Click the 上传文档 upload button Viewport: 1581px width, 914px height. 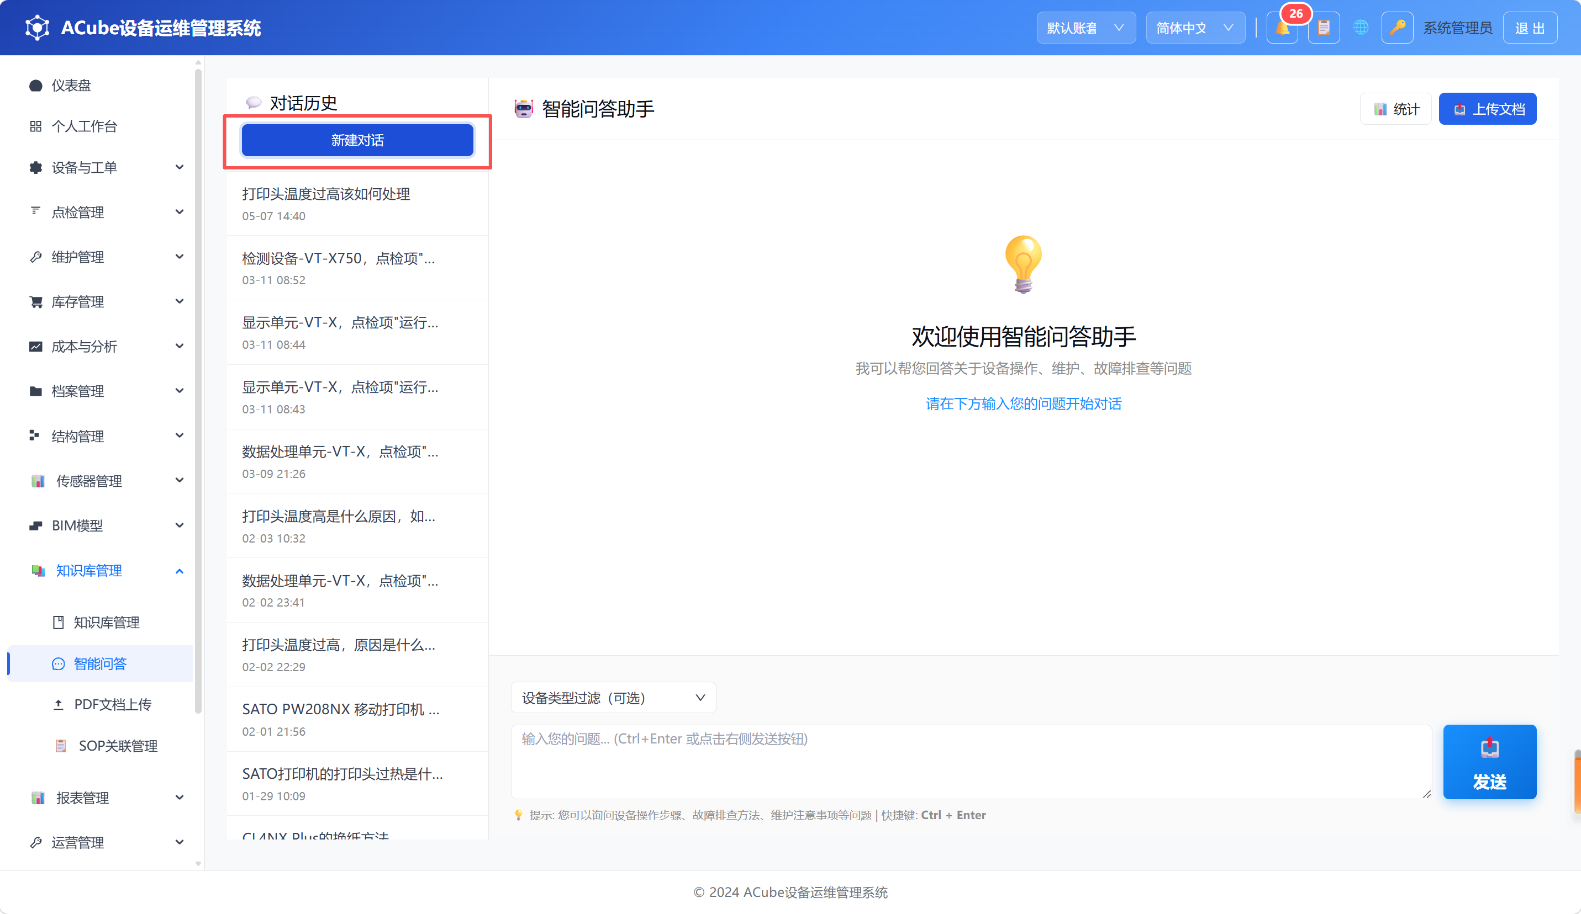click(1488, 109)
